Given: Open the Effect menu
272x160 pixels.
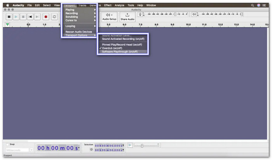Looking at the screenshot, I should (x=108, y=5).
